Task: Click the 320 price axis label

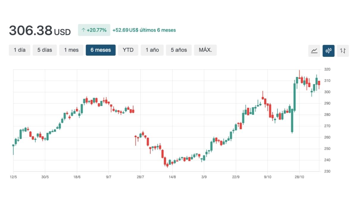Action: (327, 69)
